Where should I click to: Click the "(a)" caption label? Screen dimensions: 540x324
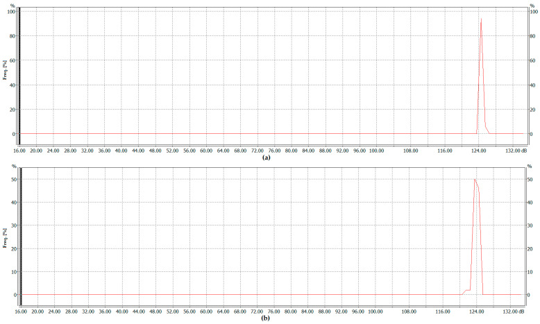(267, 157)
